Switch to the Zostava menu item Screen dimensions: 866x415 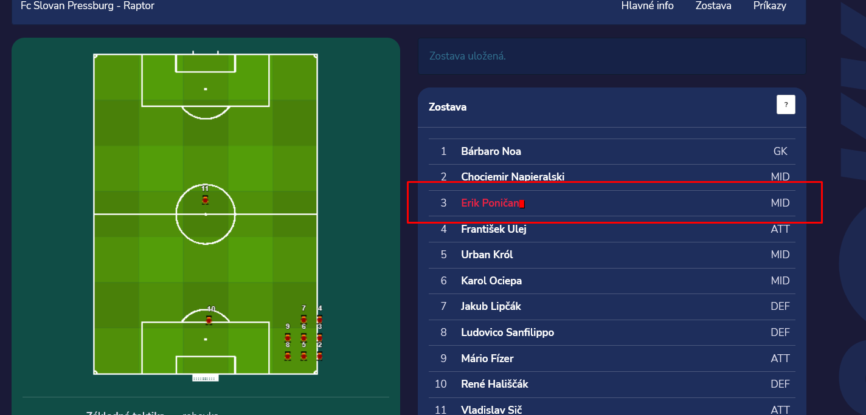click(x=713, y=5)
